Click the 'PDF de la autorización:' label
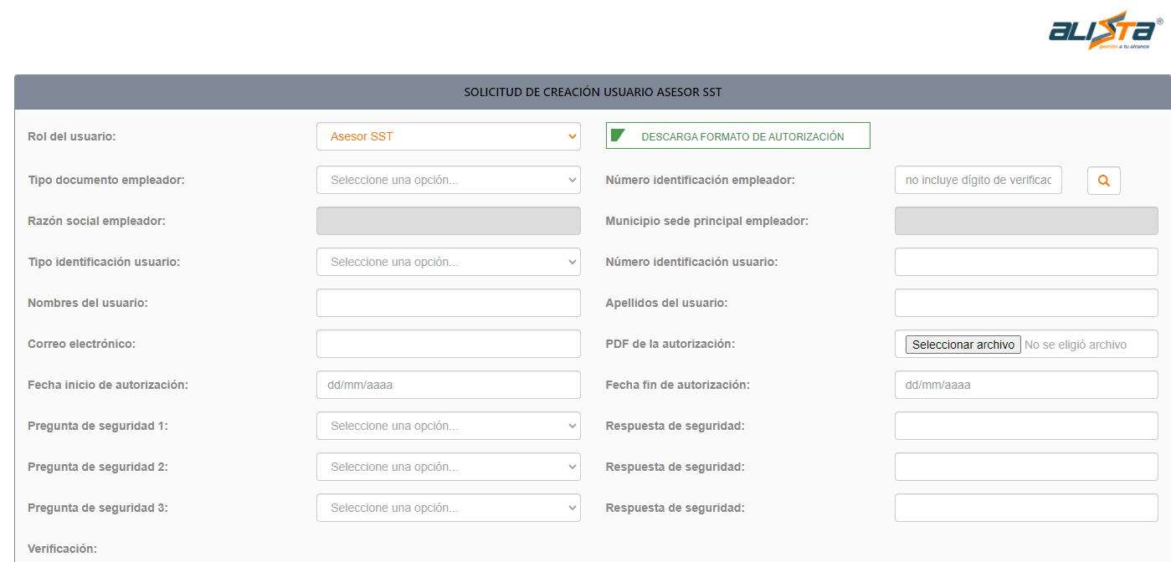This screenshot has width=1171, height=562. tap(670, 344)
